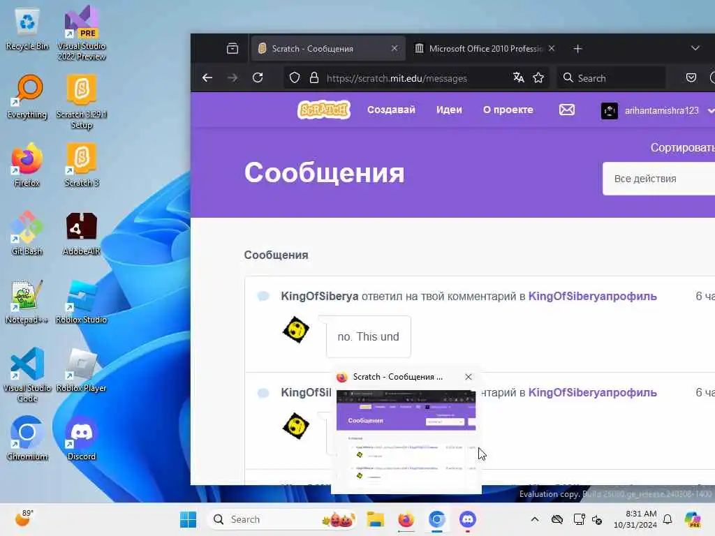Open Scratch 3.29.1 Setup desktop icon
The image size is (715, 536).
(x=81, y=102)
